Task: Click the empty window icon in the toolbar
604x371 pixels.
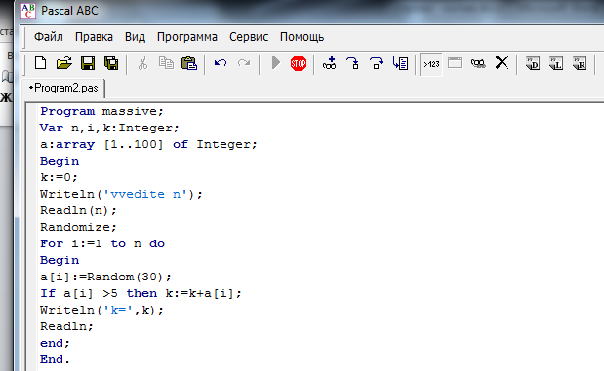Action: point(455,63)
